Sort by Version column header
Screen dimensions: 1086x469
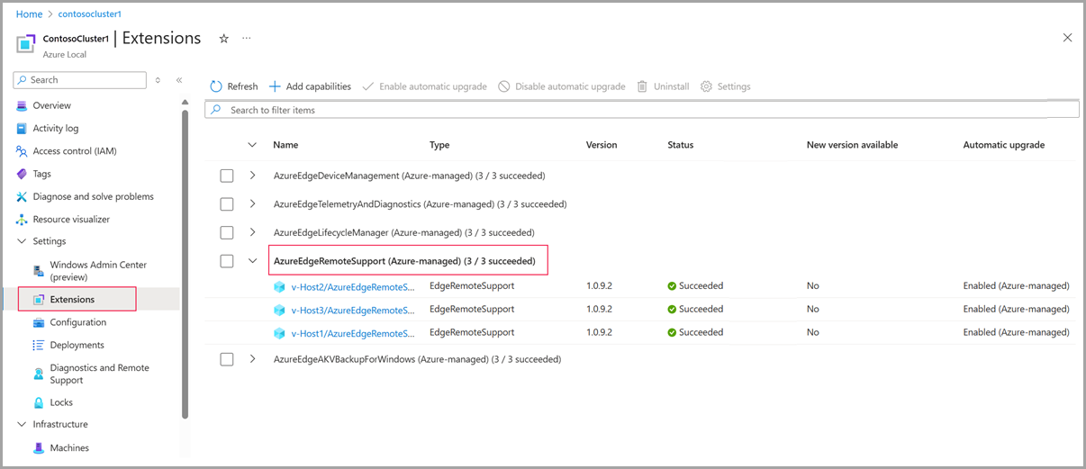(602, 145)
